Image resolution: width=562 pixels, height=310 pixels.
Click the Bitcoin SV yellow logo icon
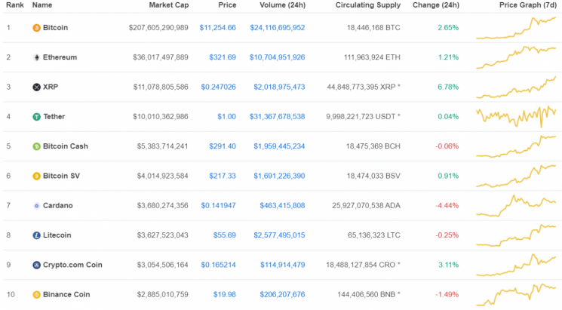pos(36,176)
